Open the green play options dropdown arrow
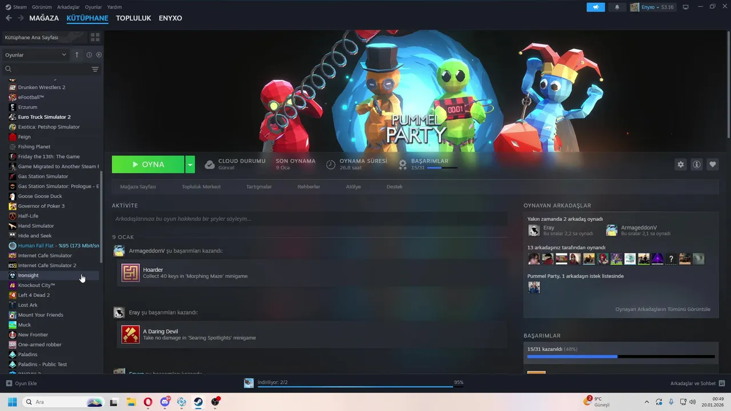731x411 pixels. [x=190, y=164]
